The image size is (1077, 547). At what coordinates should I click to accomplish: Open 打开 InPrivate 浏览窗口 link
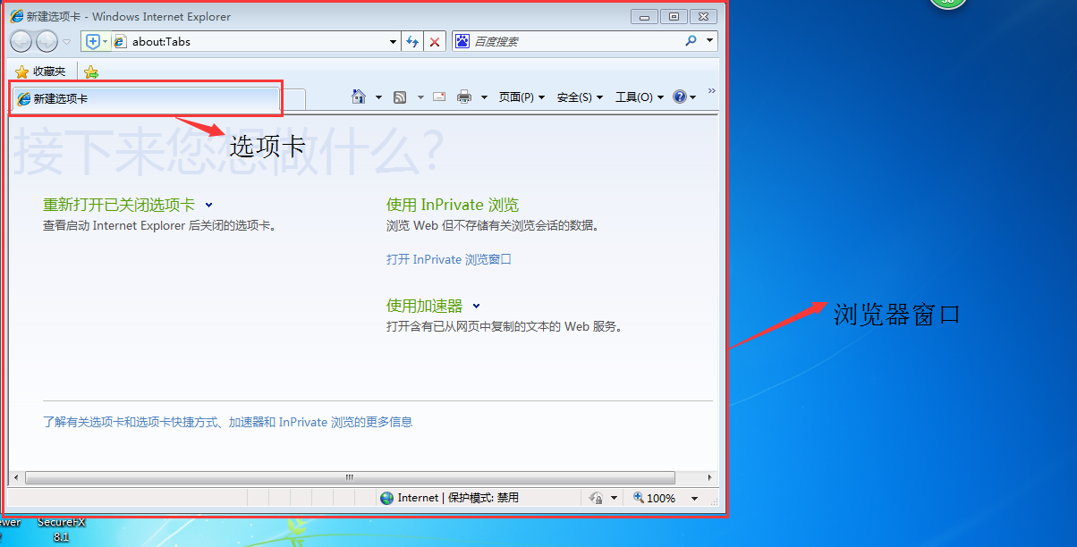point(449,259)
